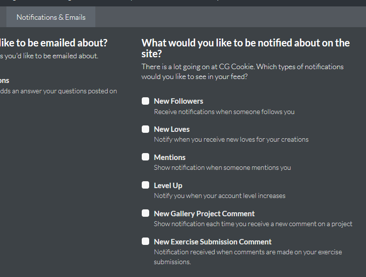Viewport: 366px width, 277px height.
Task: Click 'New Exercise Submission Comment' label text
Action: 212,242
